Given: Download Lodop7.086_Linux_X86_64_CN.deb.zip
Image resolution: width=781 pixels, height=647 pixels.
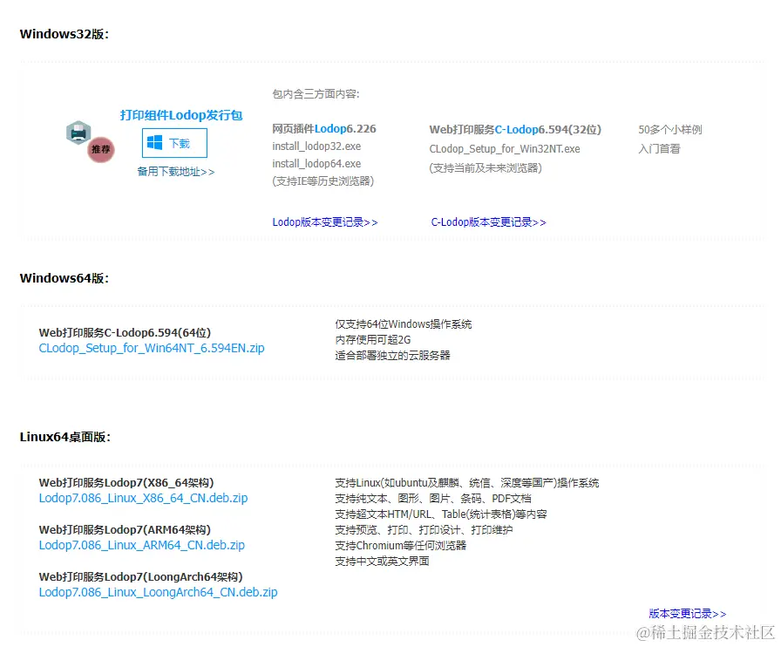Looking at the screenshot, I should pos(143,498).
